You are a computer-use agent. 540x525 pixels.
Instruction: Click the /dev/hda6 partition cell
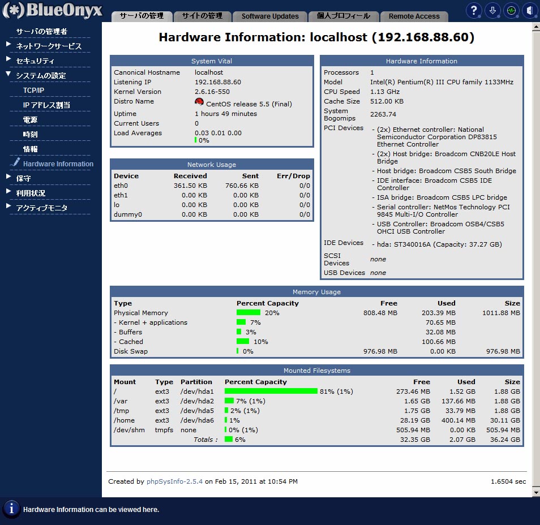197,420
